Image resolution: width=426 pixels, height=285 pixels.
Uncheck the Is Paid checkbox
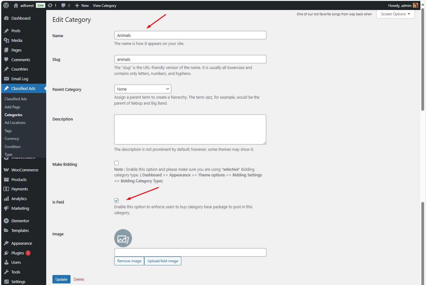click(x=116, y=201)
